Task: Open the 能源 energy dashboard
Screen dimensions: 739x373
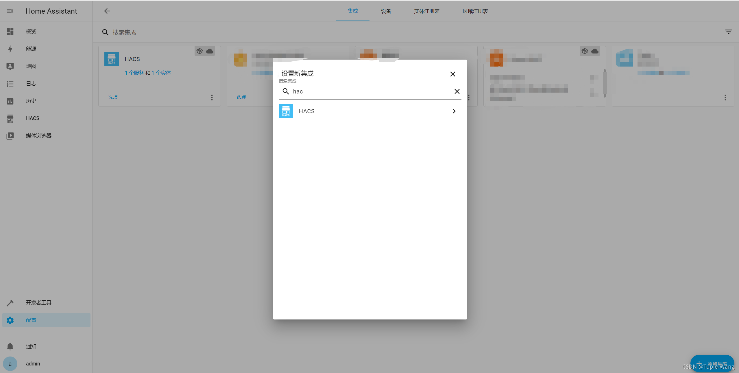Action: [x=31, y=49]
